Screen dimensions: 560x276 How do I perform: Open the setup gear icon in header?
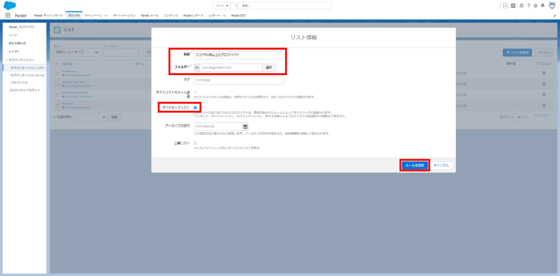click(x=535, y=6)
